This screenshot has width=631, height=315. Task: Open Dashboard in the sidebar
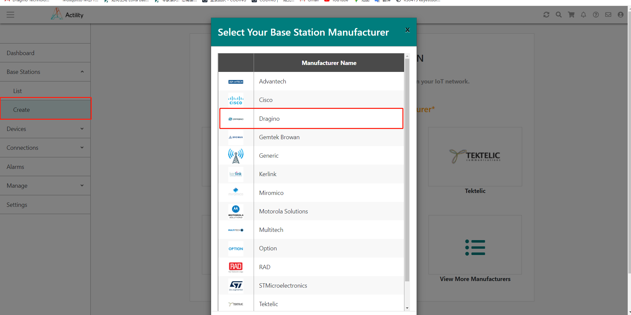pyautogui.click(x=45, y=53)
